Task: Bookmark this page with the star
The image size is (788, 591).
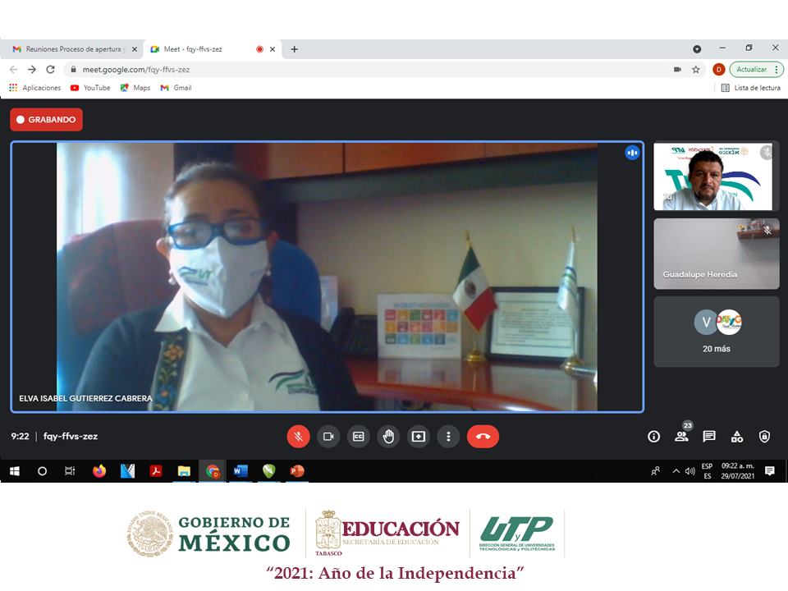Action: [x=696, y=70]
